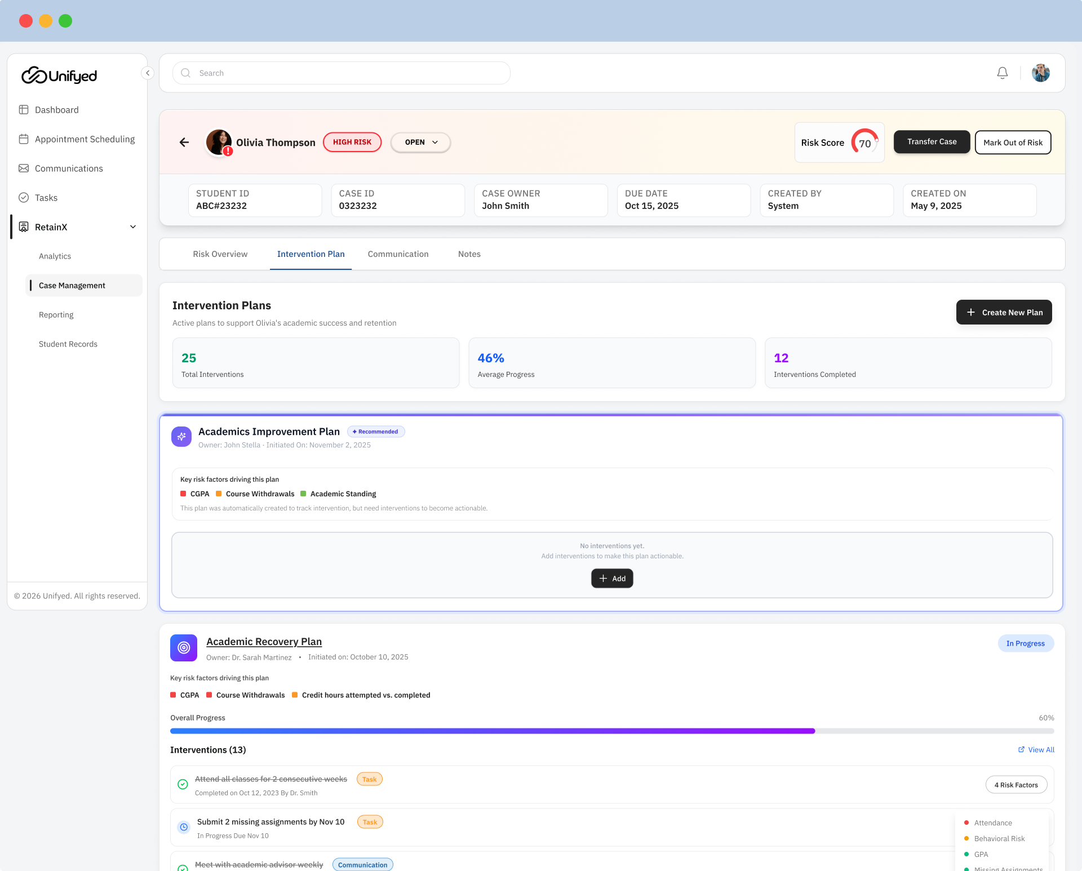Open the Dashboard sidebar item

coord(56,110)
